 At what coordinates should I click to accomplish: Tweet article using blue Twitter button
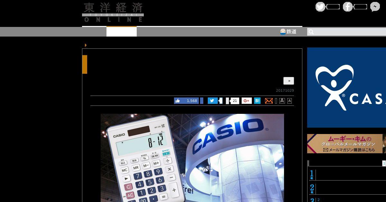pyautogui.click(x=213, y=101)
